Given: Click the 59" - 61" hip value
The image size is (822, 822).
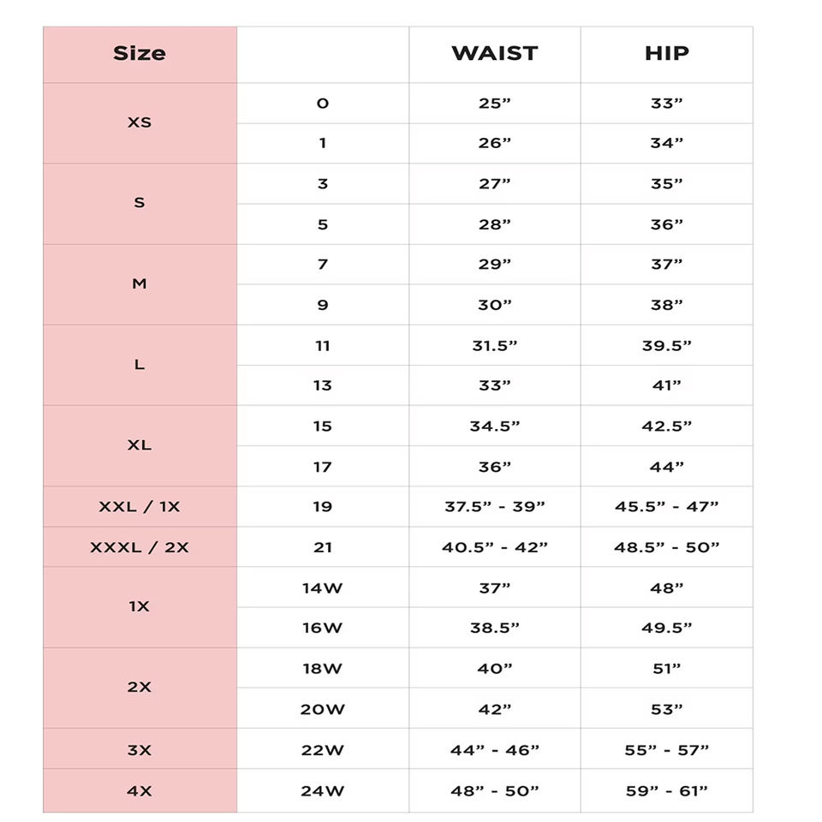Looking at the screenshot, I should tap(667, 790).
